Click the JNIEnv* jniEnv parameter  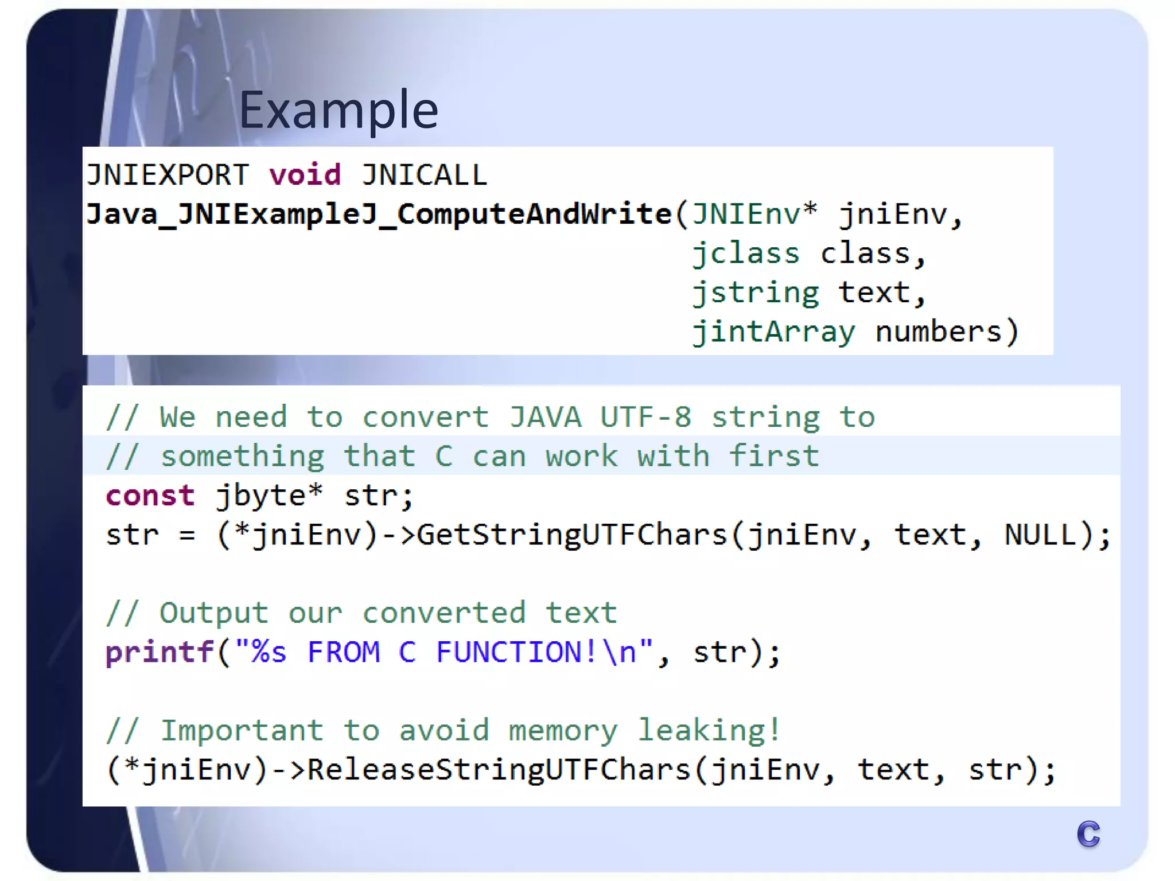pos(826,215)
